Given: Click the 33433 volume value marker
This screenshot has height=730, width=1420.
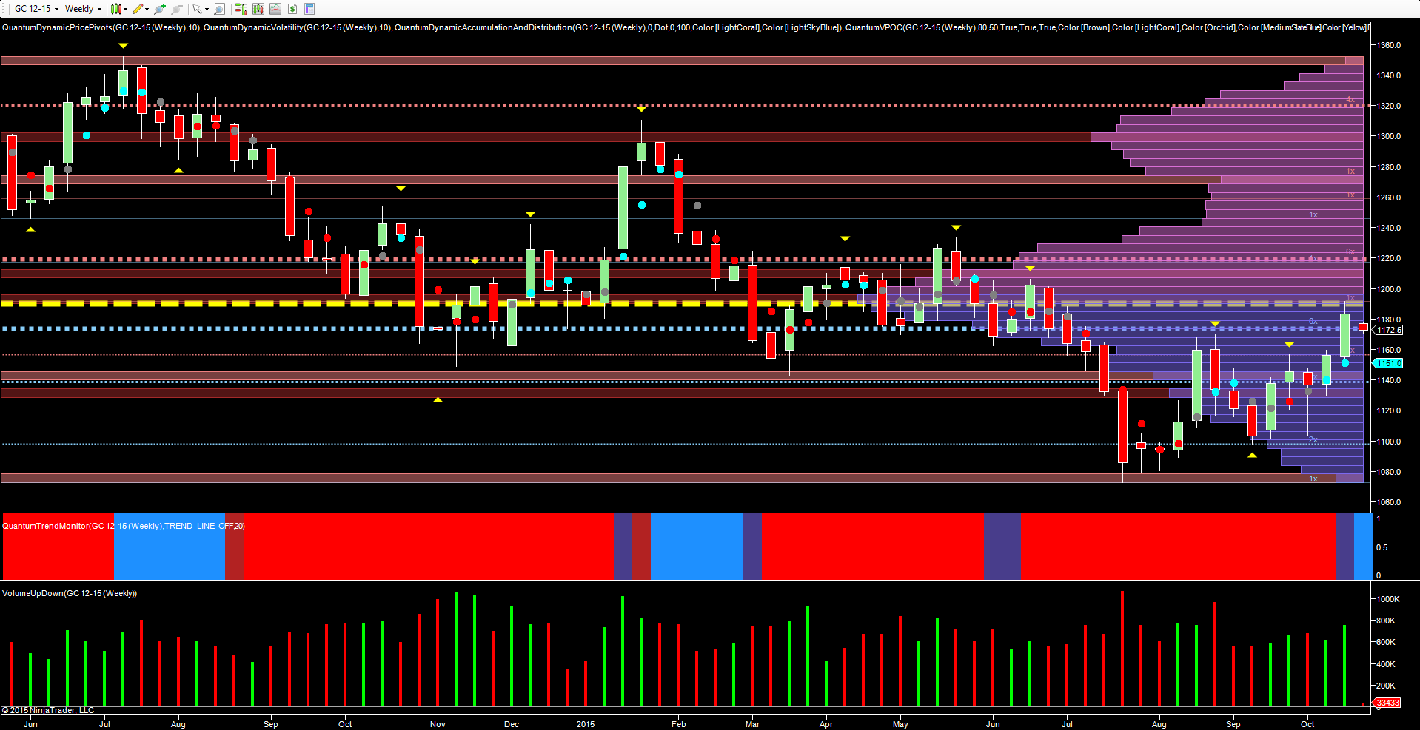Looking at the screenshot, I should [x=1387, y=703].
